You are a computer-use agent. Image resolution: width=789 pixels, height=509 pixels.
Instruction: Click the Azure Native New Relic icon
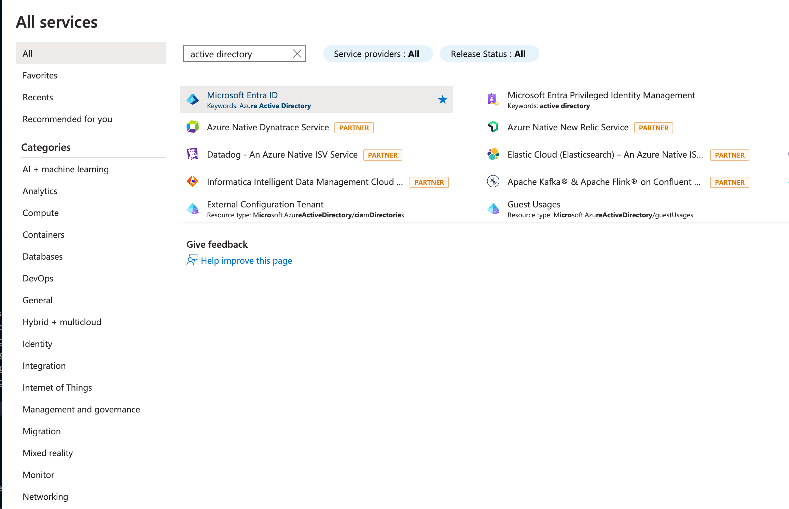[493, 127]
